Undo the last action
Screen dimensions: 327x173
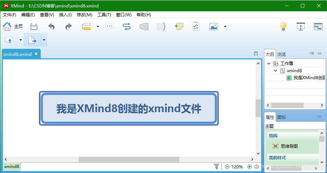coord(51,27)
